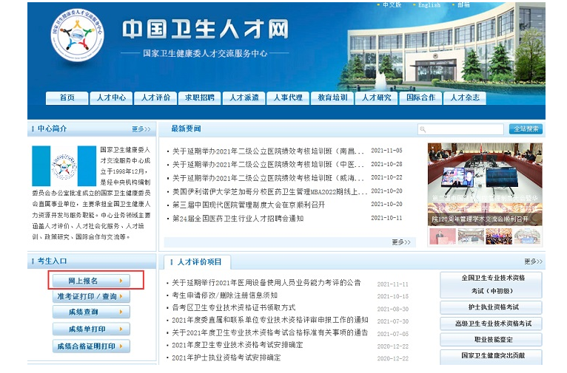Click the orange arrow on 网上报名 button
Screen dimensions: 567x373
tap(121, 281)
